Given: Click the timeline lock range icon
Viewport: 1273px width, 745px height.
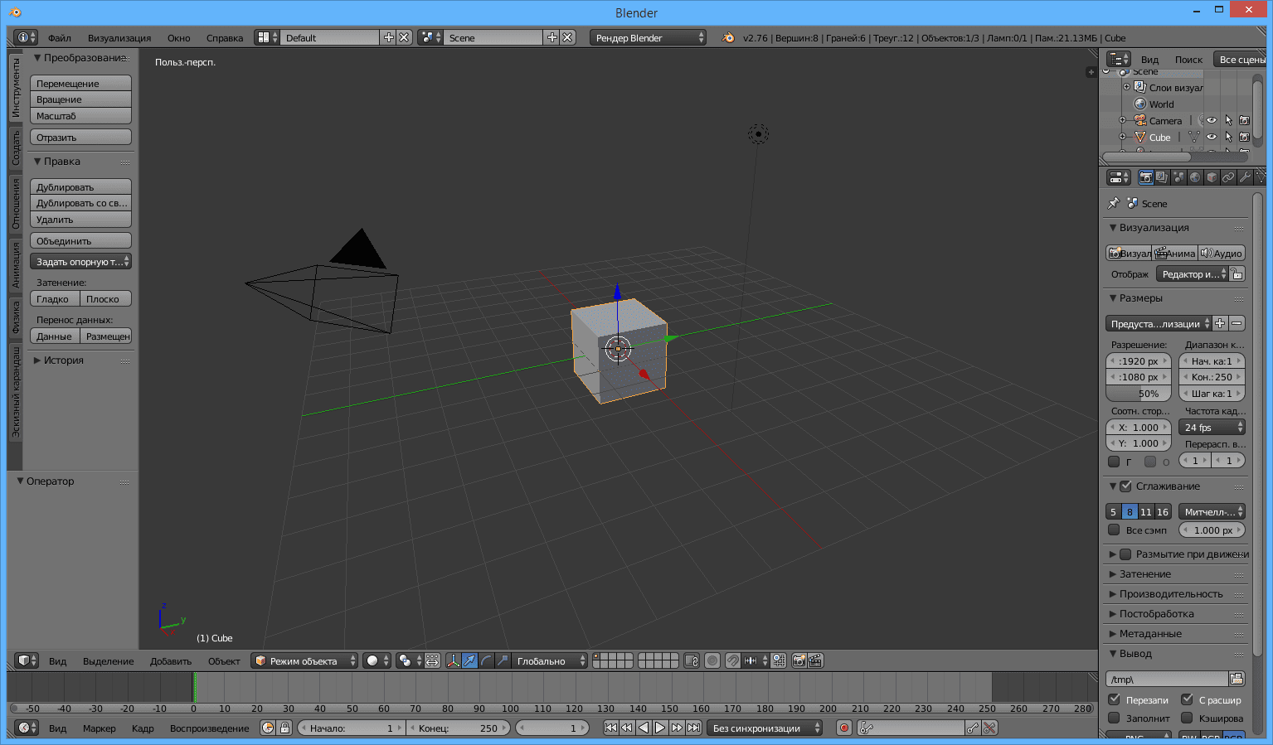Looking at the screenshot, I should pyautogui.click(x=284, y=728).
